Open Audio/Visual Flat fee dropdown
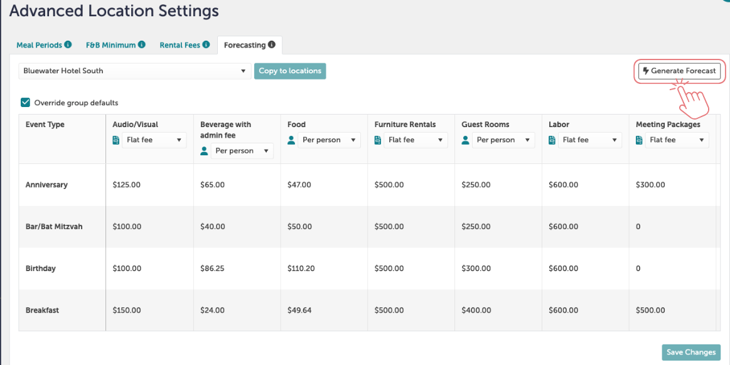The width and height of the screenshot is (730, 365). [x=154, y=140]
